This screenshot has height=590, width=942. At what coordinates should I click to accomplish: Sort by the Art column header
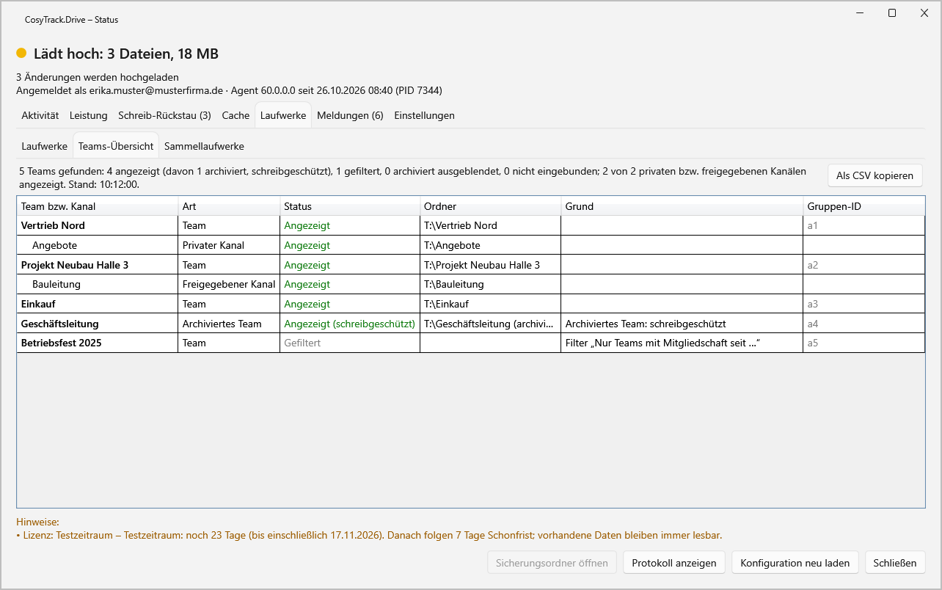[x=229, y=206]
